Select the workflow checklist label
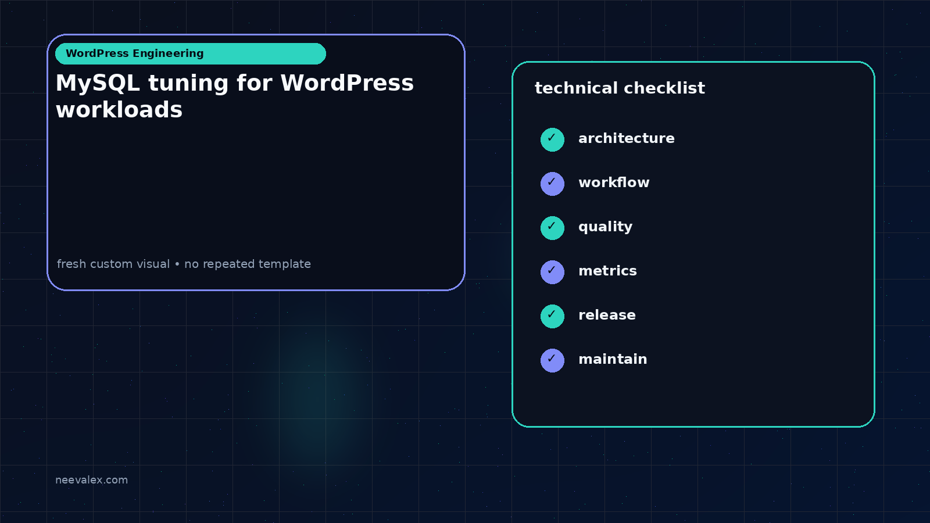The width and height of the screenshot is (930, 523). 614,182
